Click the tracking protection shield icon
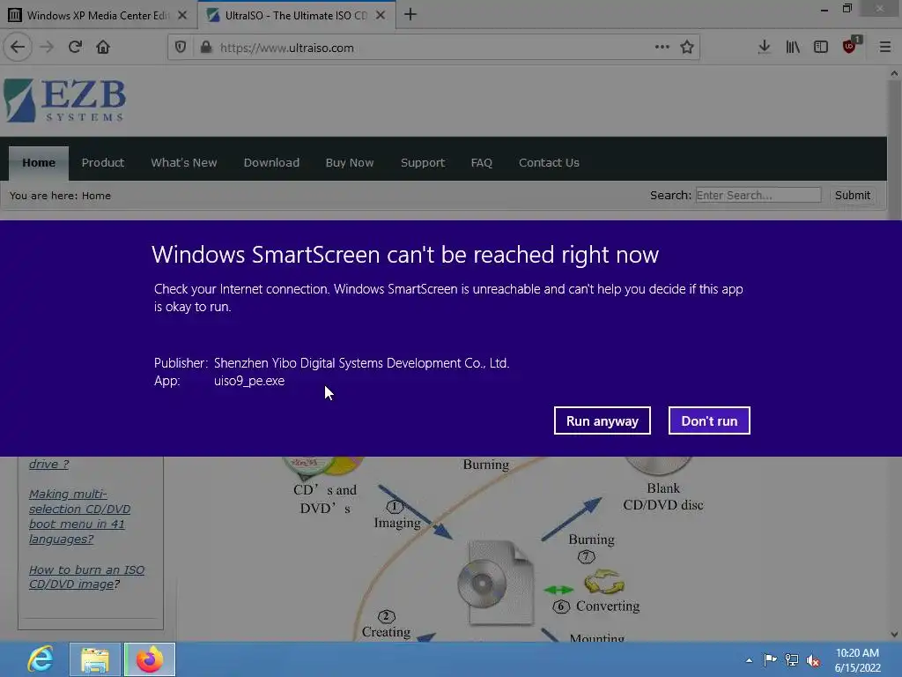 coord(181,48)
